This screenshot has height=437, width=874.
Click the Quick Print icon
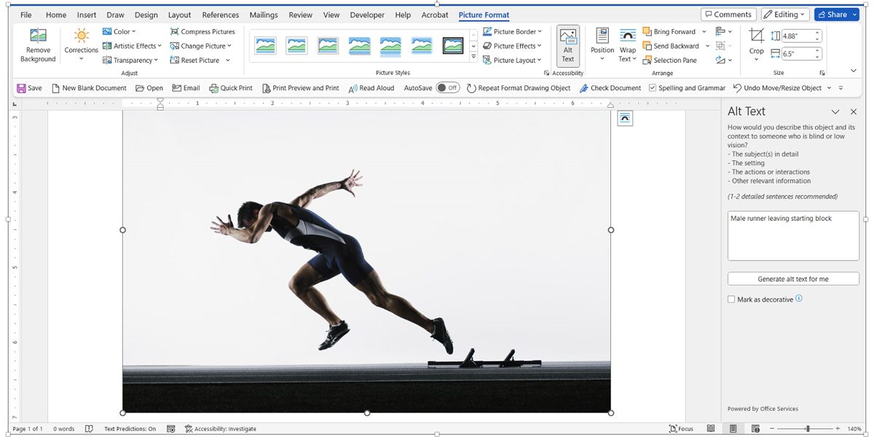click(213, 88)
